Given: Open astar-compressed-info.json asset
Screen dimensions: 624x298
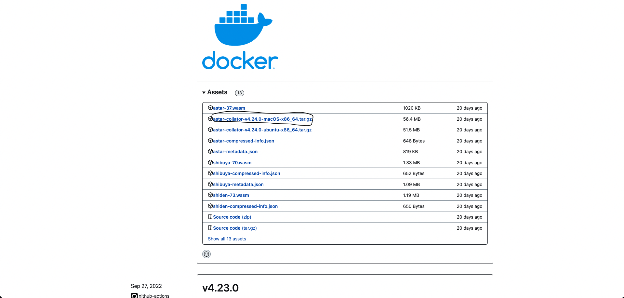Looking at the screenshot, I should 244,141.
